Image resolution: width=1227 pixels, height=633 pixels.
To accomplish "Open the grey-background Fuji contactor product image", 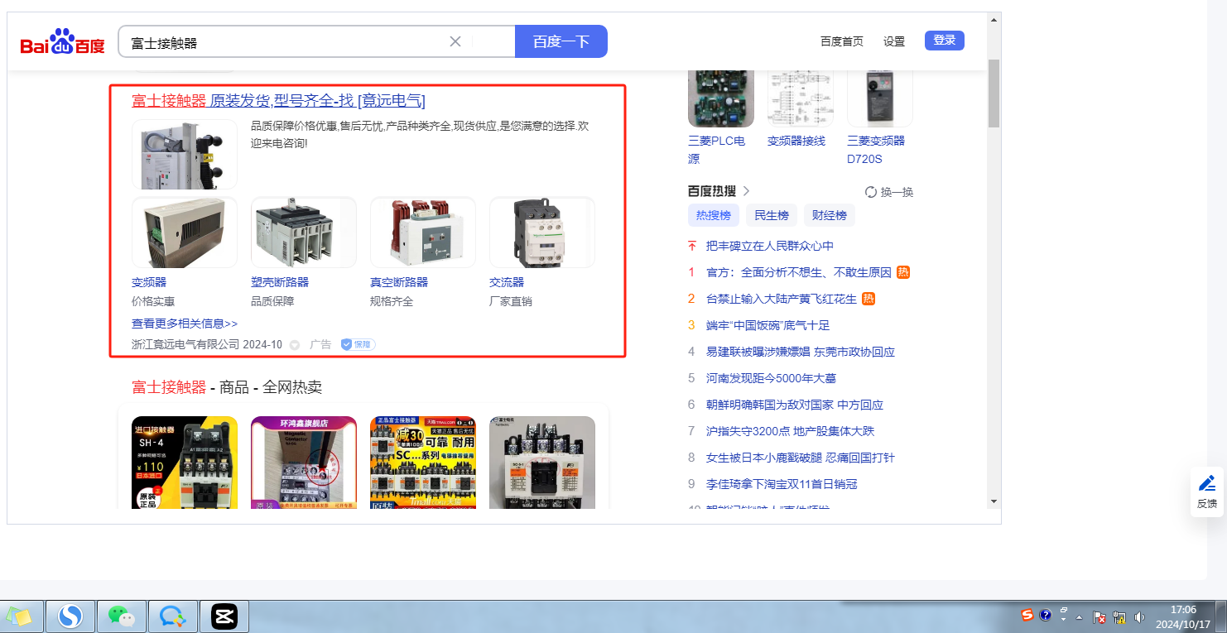I will pyautogui.click(x=542, y=462).
